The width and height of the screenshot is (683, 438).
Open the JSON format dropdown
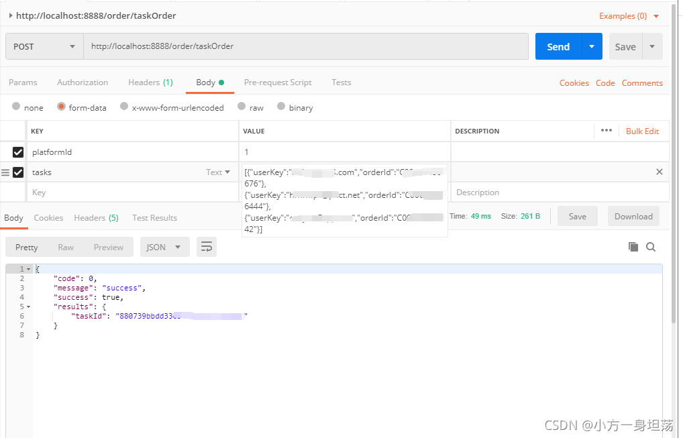pos(164,248)
